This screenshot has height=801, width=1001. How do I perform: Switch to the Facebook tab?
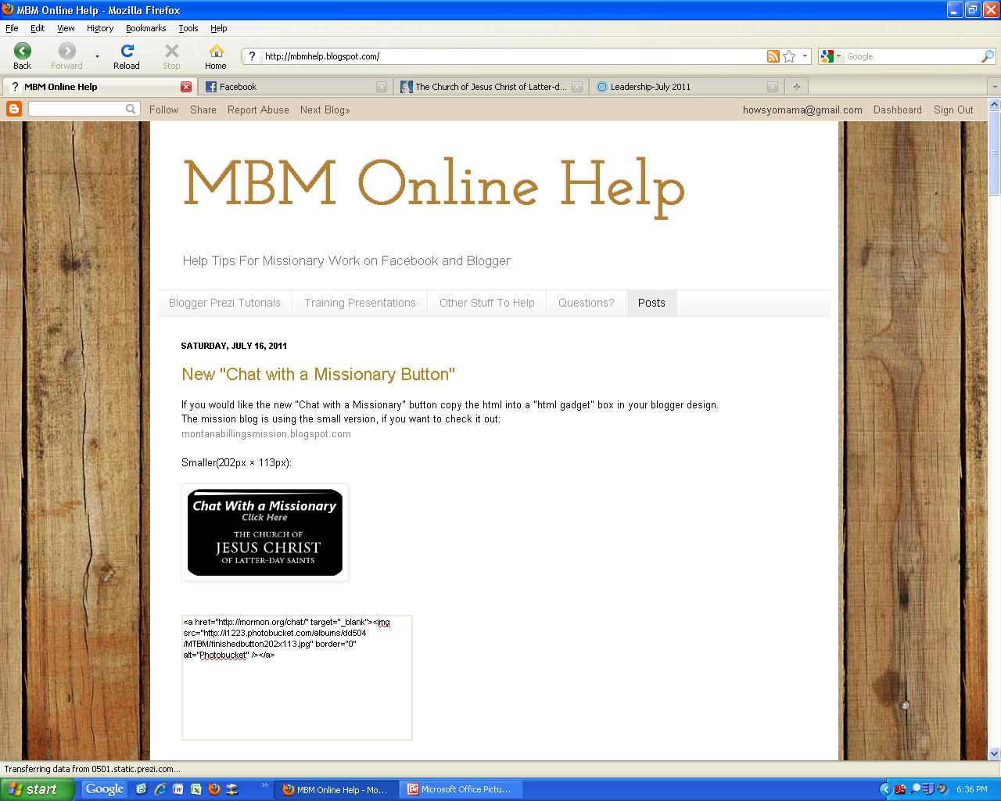pyautogui.click(x=295, y=87)
